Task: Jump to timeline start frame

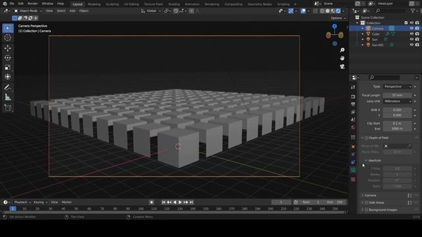Action: coord(164,202)
